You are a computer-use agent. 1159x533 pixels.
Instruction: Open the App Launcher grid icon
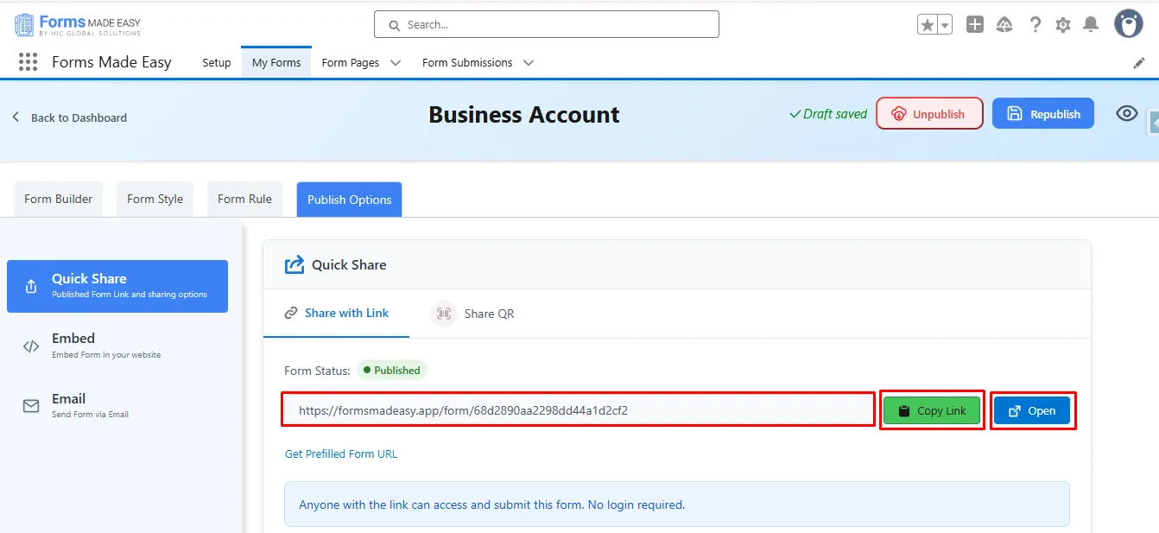[x=28, y=62]
